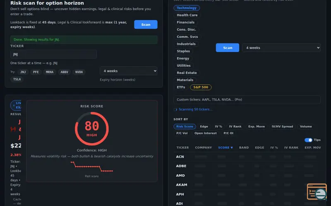Click the risk score 80 HIGH gauge

[x=92, y=129]
